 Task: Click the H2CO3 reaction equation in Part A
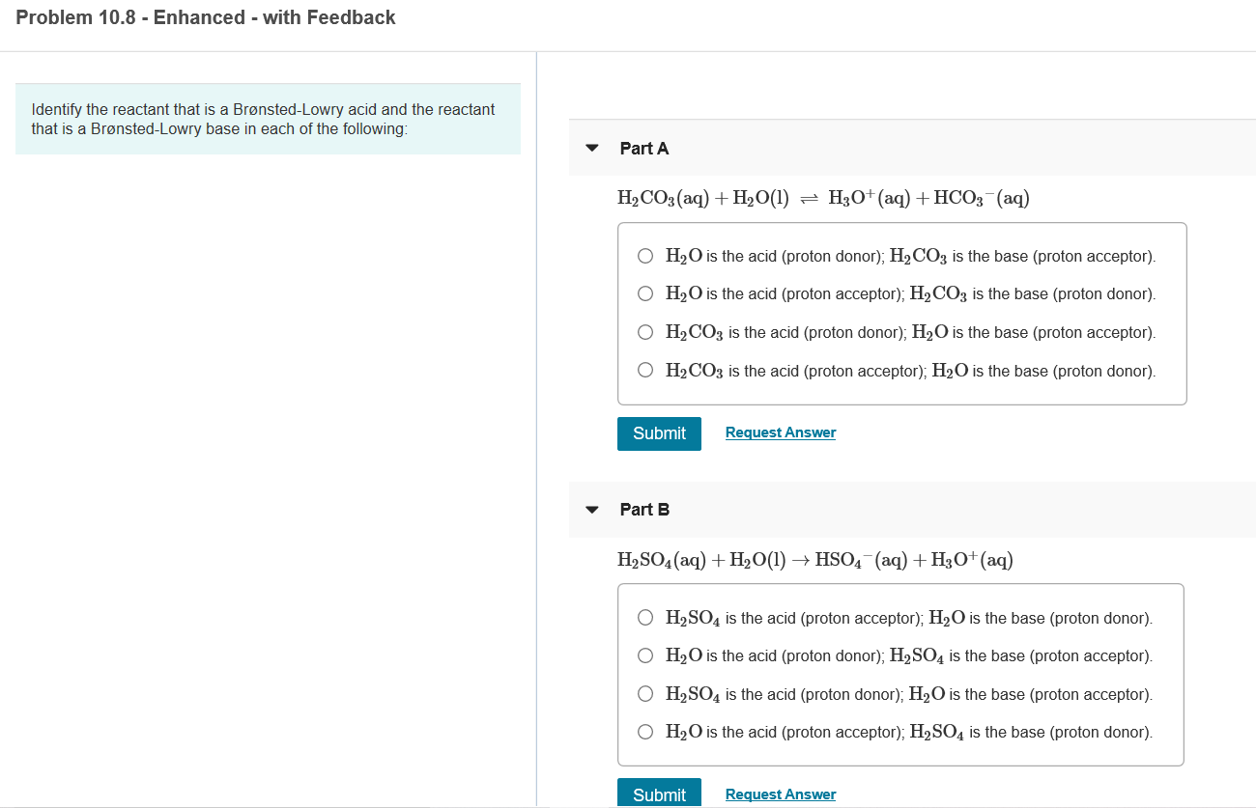coord(823,199)
